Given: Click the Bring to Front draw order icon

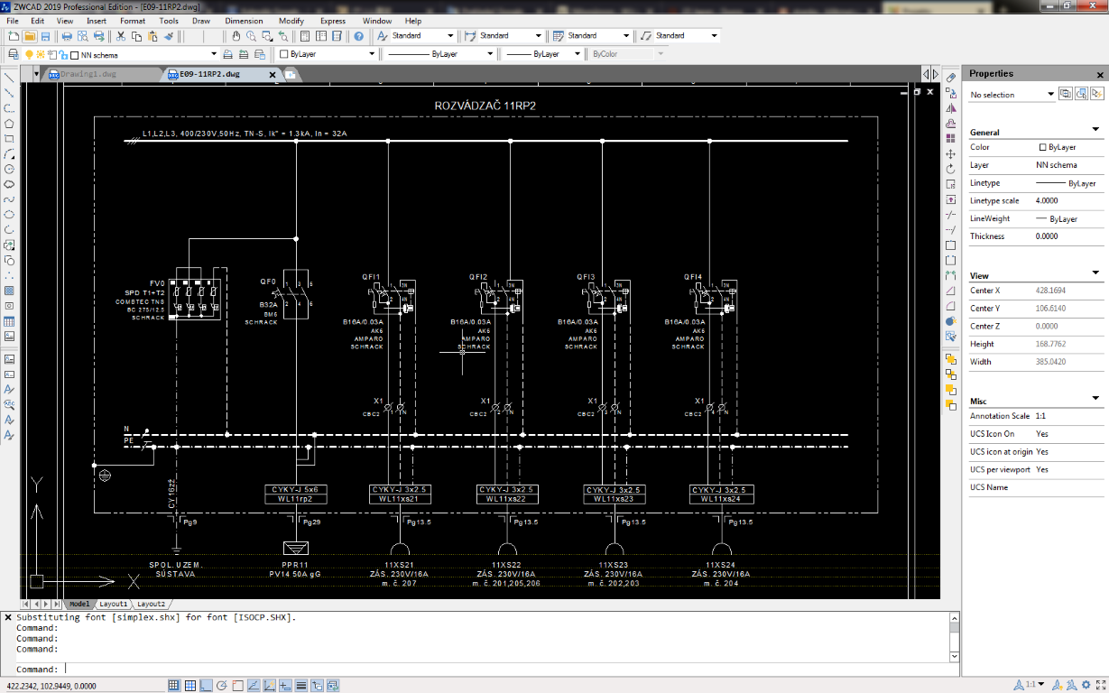Looking at the screenshot, I should point(951,359).
